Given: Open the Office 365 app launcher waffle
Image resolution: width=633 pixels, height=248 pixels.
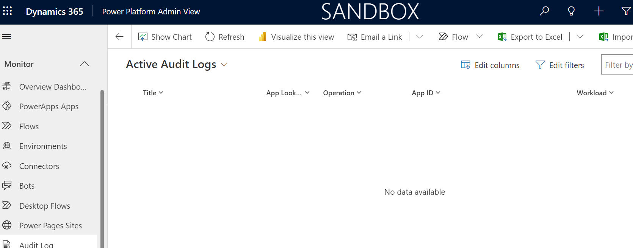Looking at the screenshot, I should pyautogui.click(x=8, y=11).
